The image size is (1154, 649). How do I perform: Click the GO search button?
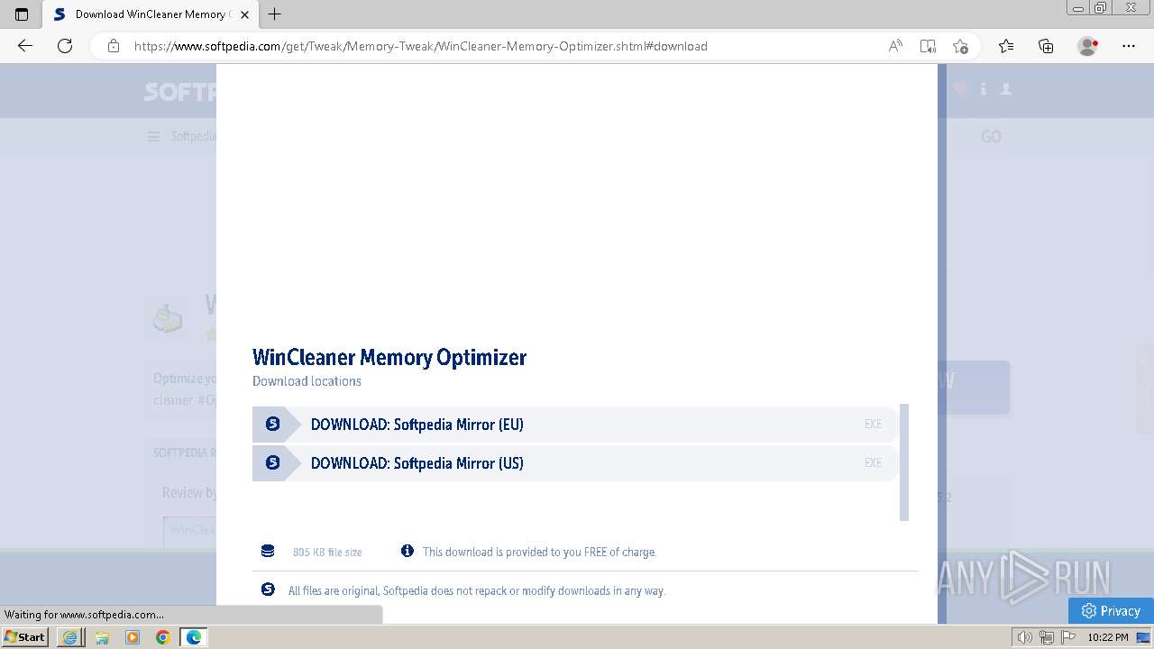pyautogui.click(x=991, y=136)
